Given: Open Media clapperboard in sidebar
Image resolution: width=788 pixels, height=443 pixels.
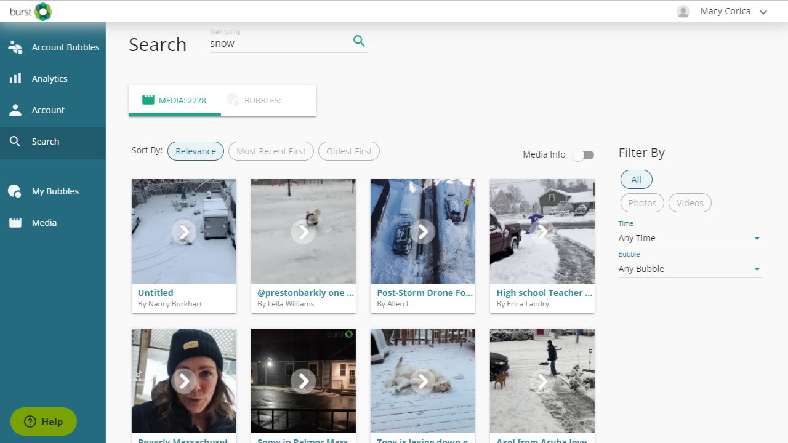Looking at the screenshot, I should point(15,223).
